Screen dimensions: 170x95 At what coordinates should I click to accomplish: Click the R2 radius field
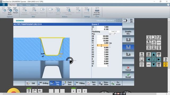tap(103, 52)
